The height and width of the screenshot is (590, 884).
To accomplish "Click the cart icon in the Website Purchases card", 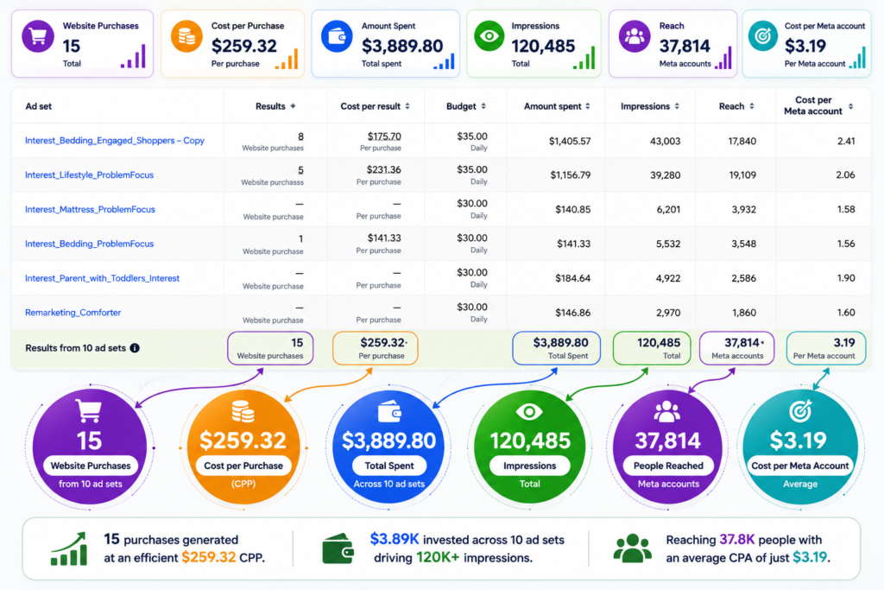I will pyautogui.click(x=38, y=36).
